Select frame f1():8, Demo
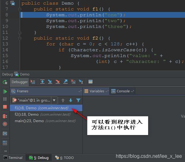This screenshot has height=162, width=185. click(46, 108)
